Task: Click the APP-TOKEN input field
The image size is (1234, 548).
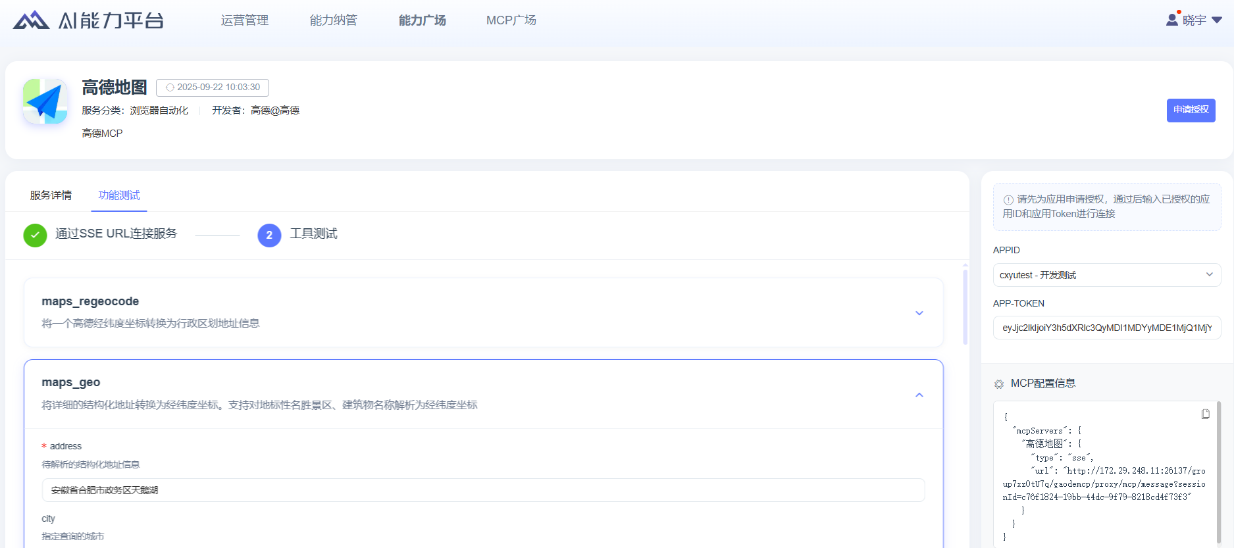Action: 1107,328
